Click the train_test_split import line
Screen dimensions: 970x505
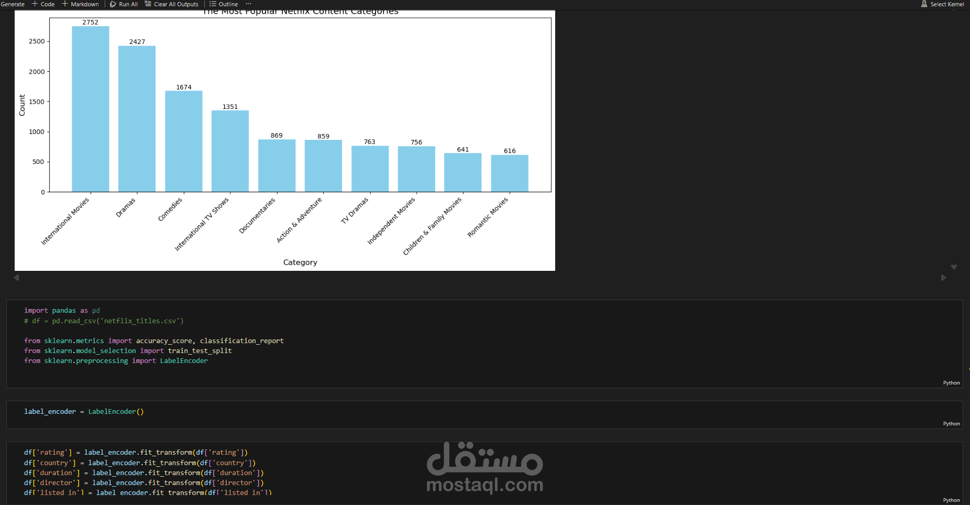pyautogui.click(x=128, y=351)
